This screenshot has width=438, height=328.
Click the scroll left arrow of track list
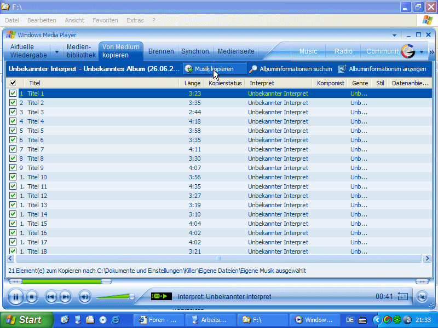(x=10, y=259)
